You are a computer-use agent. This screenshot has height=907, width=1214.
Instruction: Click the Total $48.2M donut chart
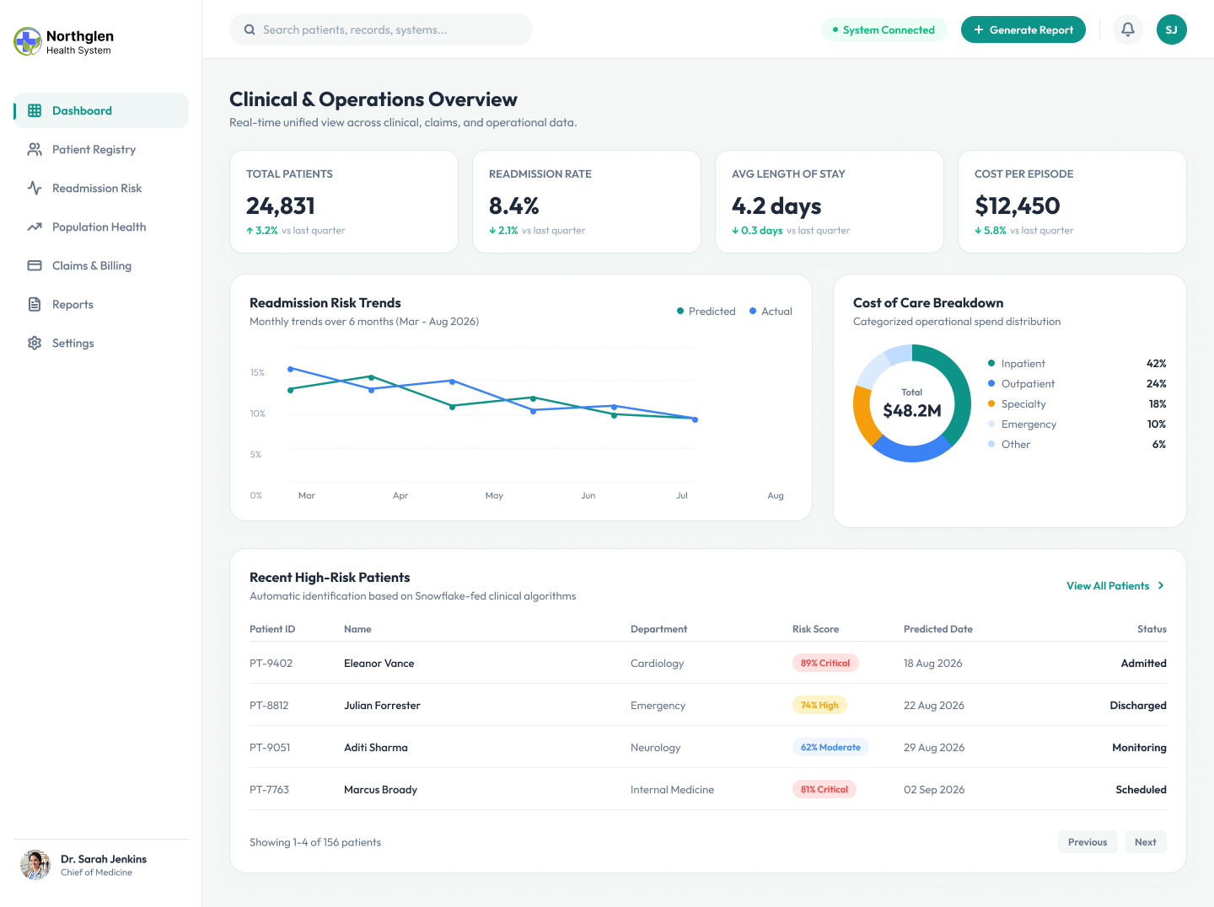tap(912, 403)
